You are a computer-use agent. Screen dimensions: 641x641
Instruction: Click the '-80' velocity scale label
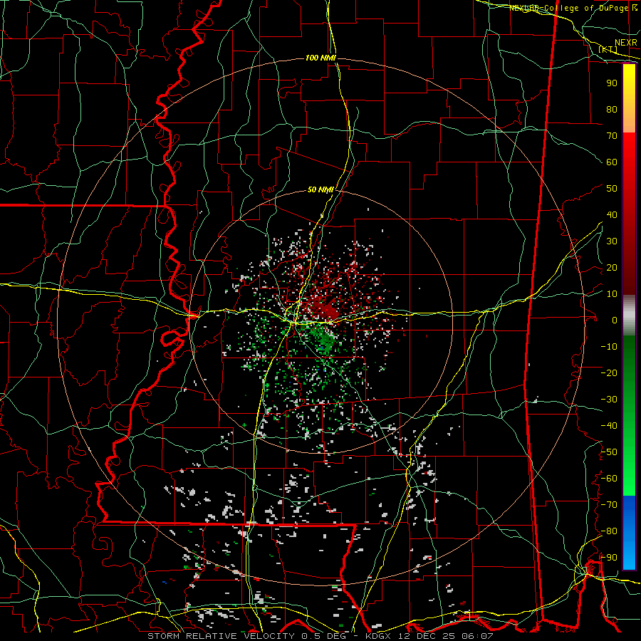(x=609, y=531)
